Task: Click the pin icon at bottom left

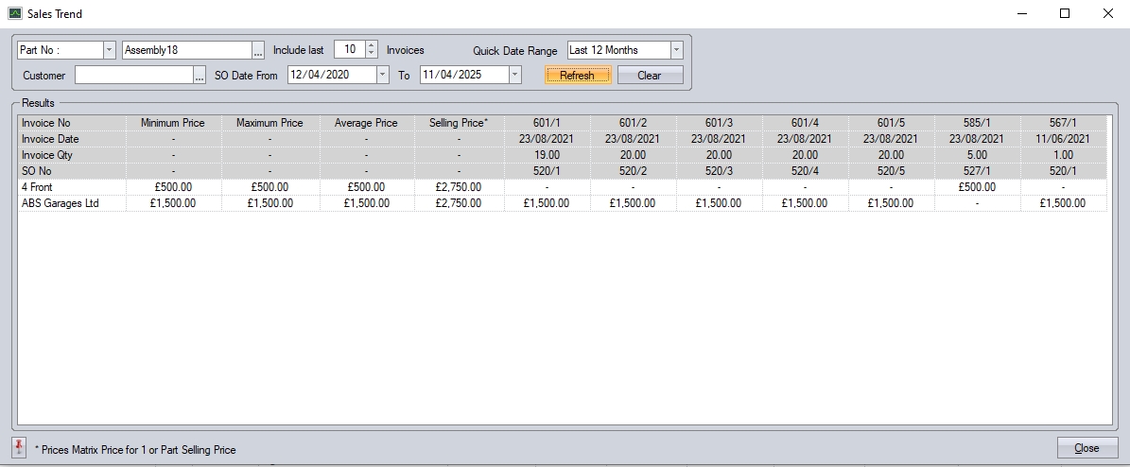Action: pyautogui.click(x=19, y=448)
